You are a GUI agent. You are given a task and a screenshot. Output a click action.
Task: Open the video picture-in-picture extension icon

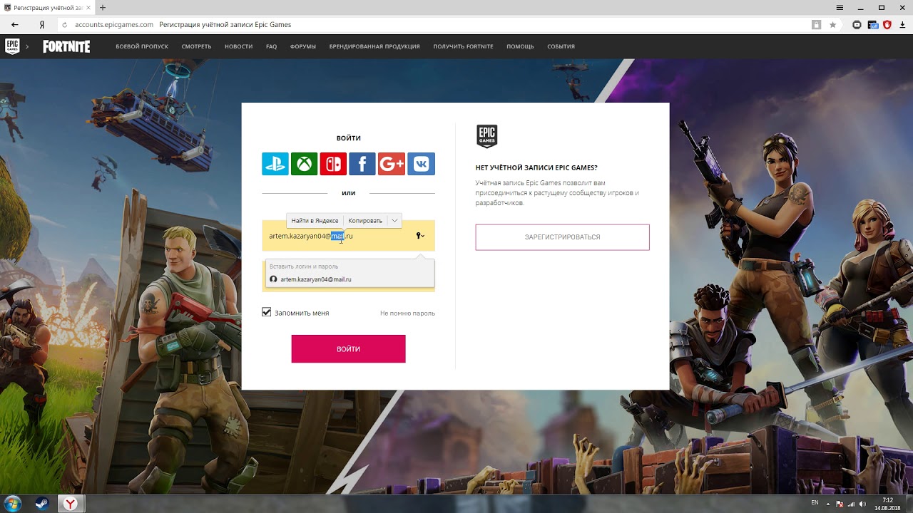point(857,24)
